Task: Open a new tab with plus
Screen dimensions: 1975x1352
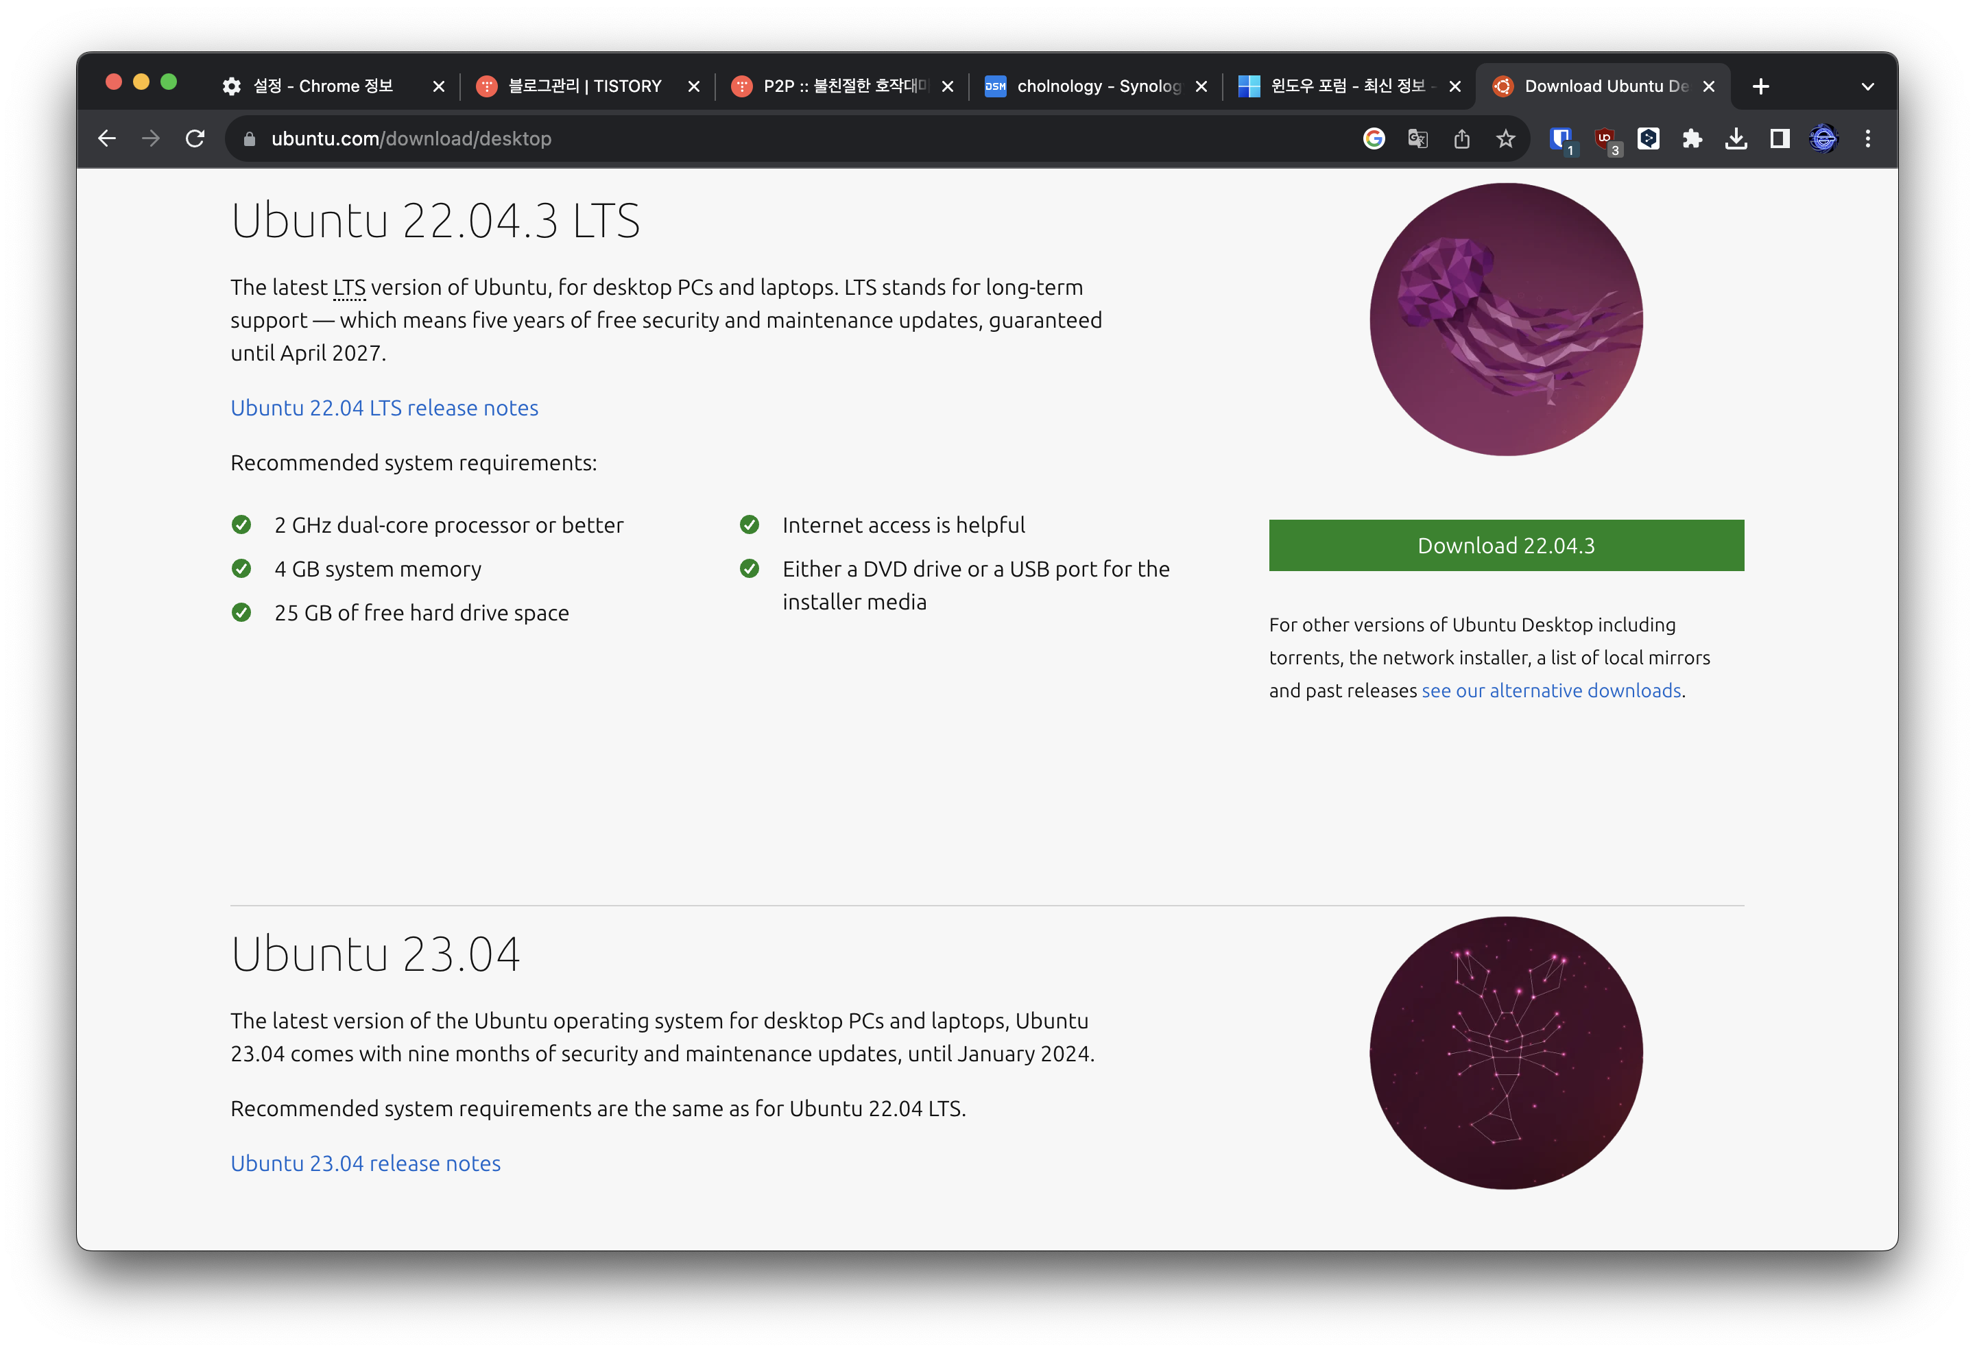Action: pos(1761,86)
